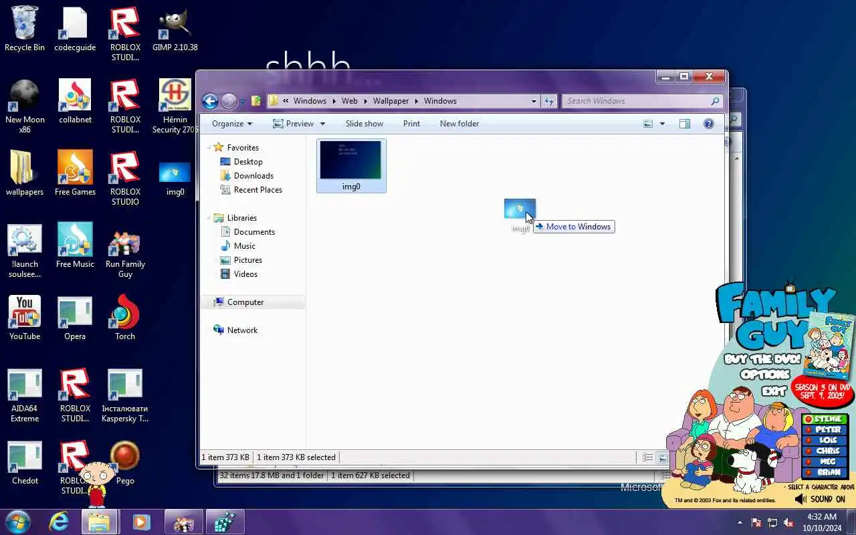856x535 pixels.
Task: Expand the address bar history dropdown
Action: point(534,101)
